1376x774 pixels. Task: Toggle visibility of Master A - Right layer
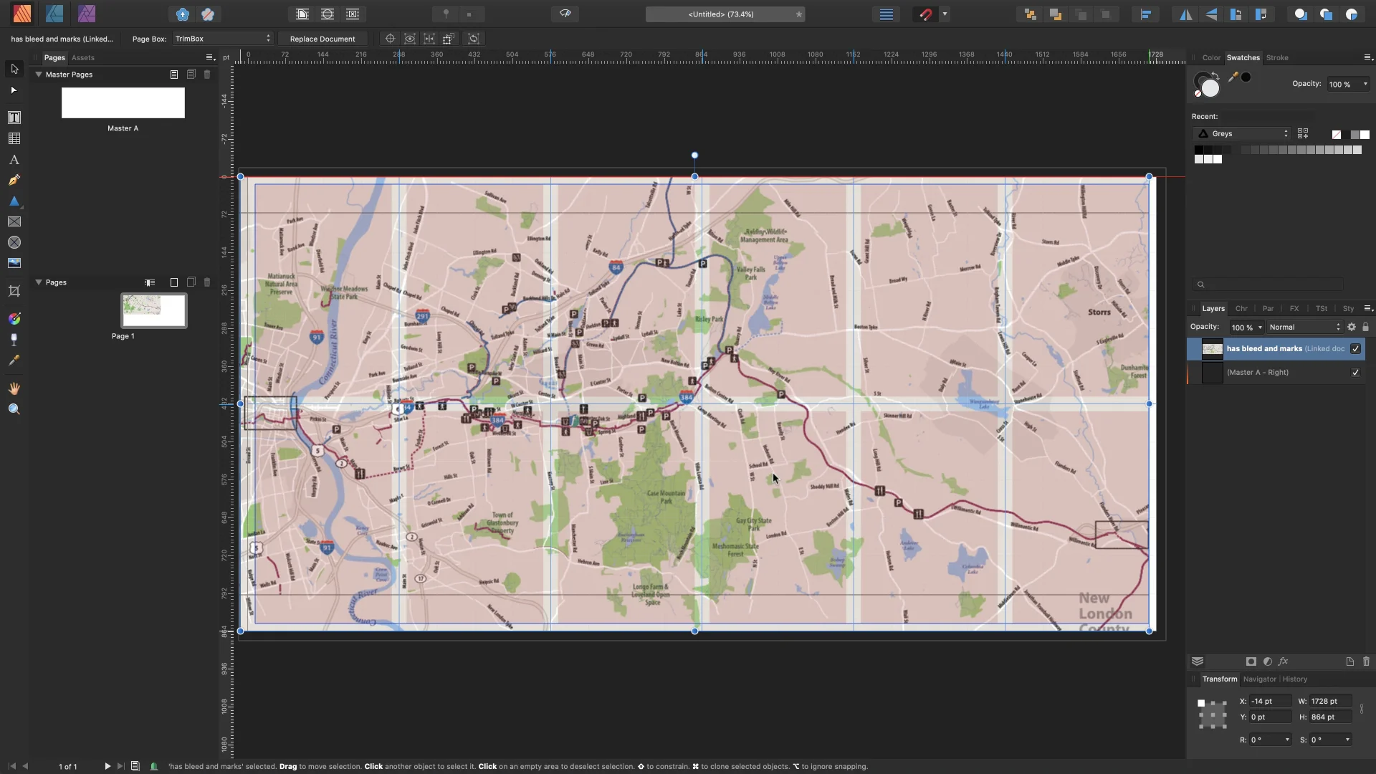(1355, 373)
